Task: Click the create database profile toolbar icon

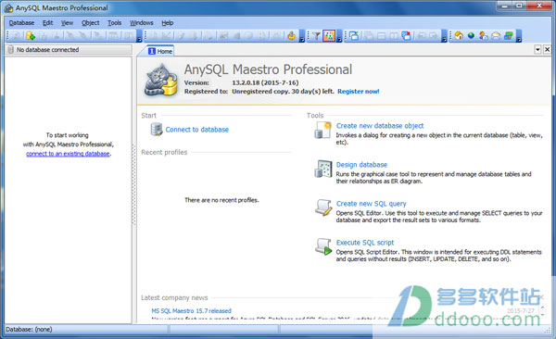Action: 31,36
